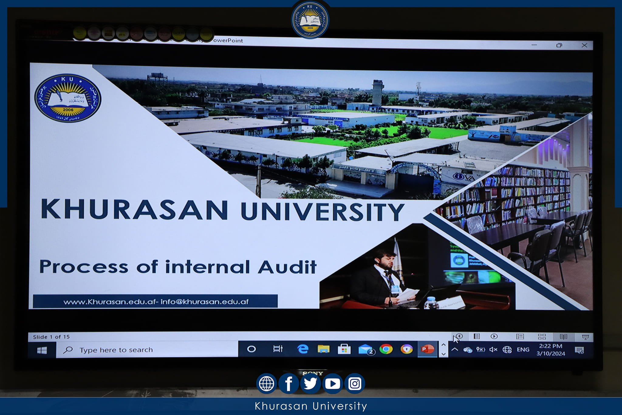The width and height of the screenshot is (622, 415).
Task: Click the 'KHURASAN UNIVERSITY' slide title
Action: coord(223,210)
